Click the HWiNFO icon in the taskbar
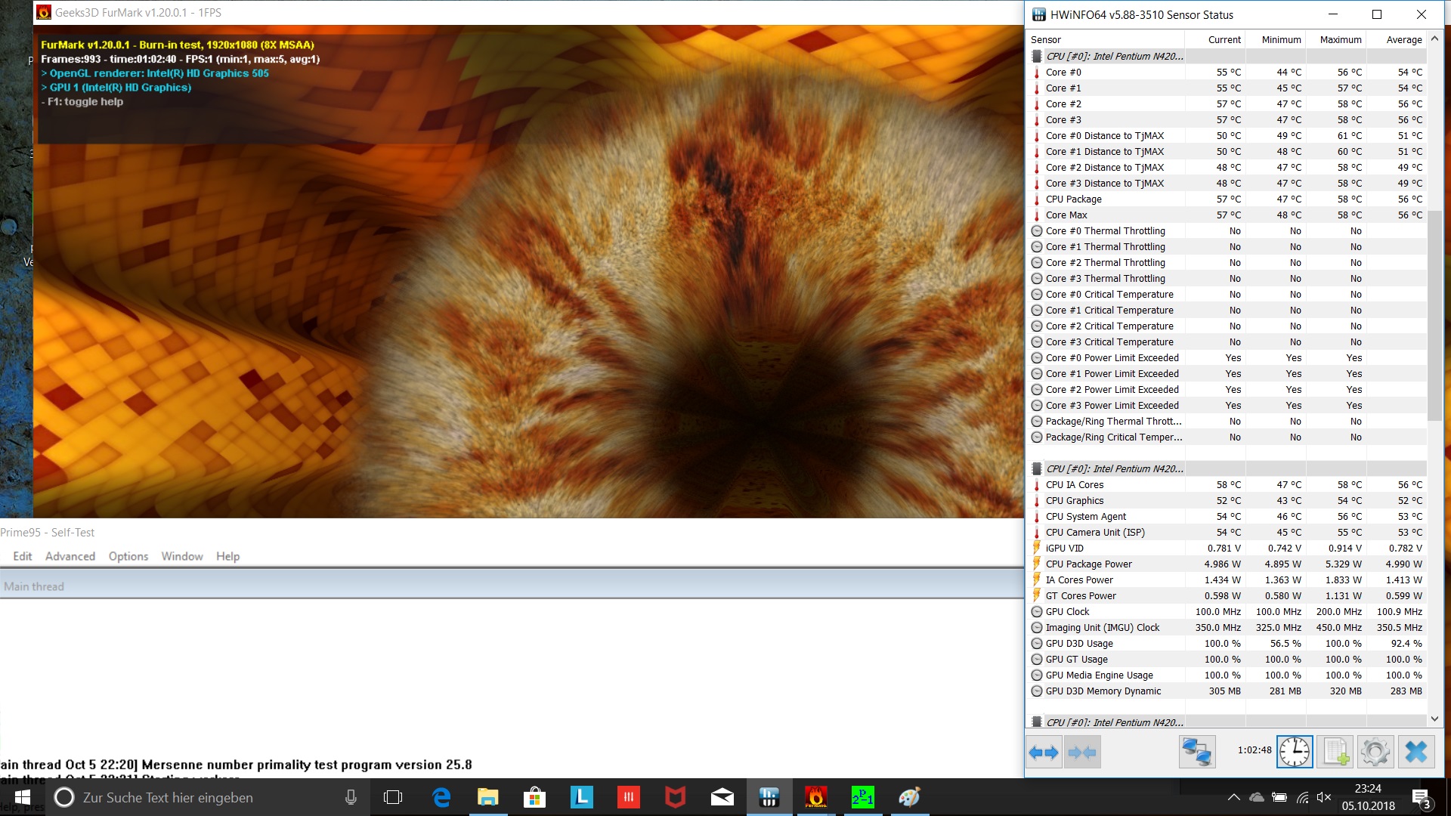This screenshot has width=1451, height=816. pyautogui.click(x=769, y=797)
